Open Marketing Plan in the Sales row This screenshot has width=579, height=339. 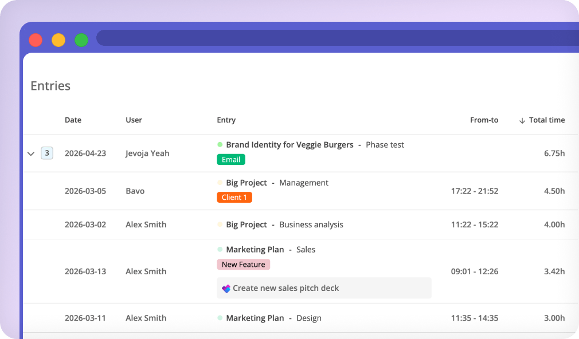(255, 250)
